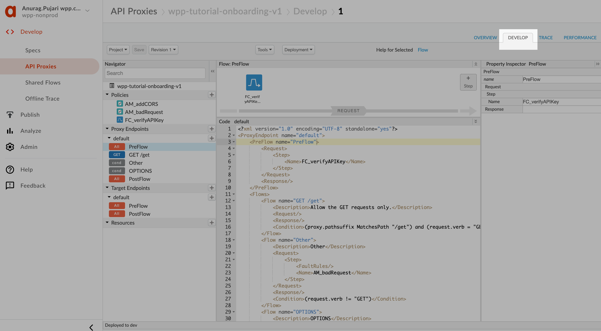Screen dimensions: 601x331
Task: Click the Navigator search field
Action: pos(155,73)
